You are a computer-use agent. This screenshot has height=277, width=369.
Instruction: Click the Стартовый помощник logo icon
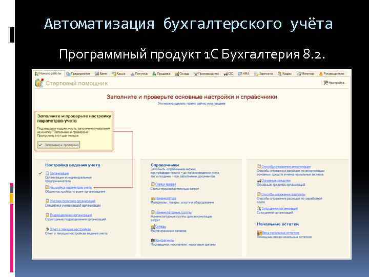click(39, 83)
